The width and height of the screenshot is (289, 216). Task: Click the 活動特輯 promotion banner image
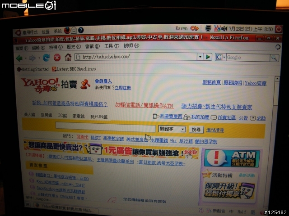230,191
